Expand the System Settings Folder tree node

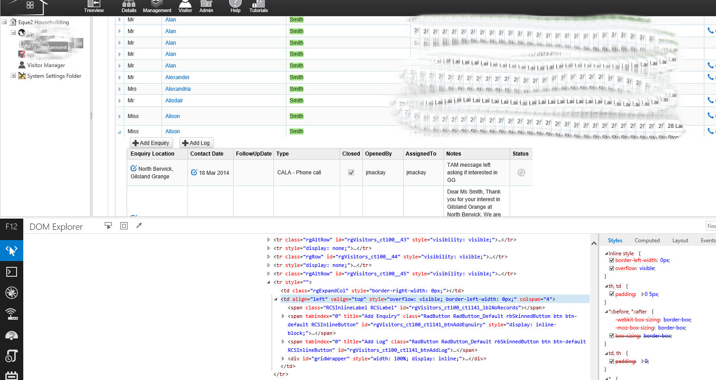point(13,76)
